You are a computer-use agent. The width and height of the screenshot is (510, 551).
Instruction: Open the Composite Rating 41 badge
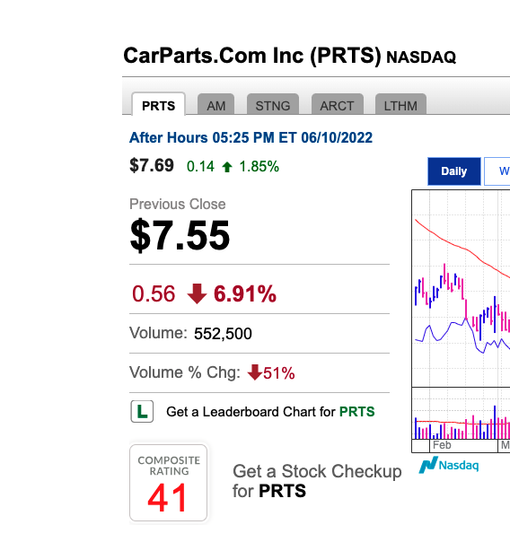pos(169,483)
